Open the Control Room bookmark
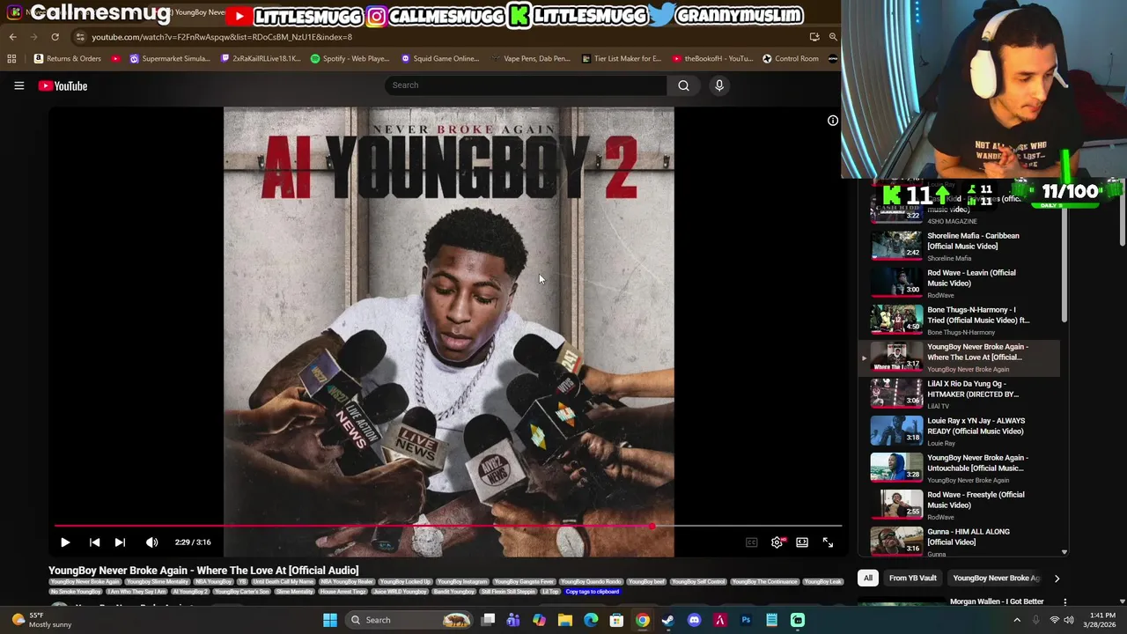This screenshot has width=1127, height=634. click(x=791, y=59)
